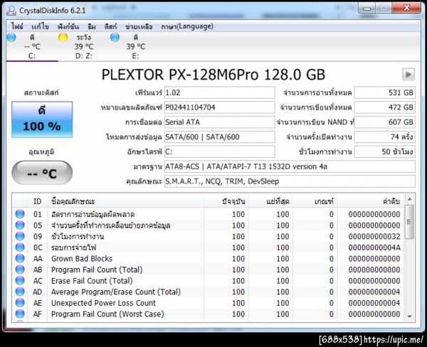Viewport: 427px width, 347px height.
Task: Click status orb of attribute 09 row
Action: pyautogui.click(x=20, y=236)
